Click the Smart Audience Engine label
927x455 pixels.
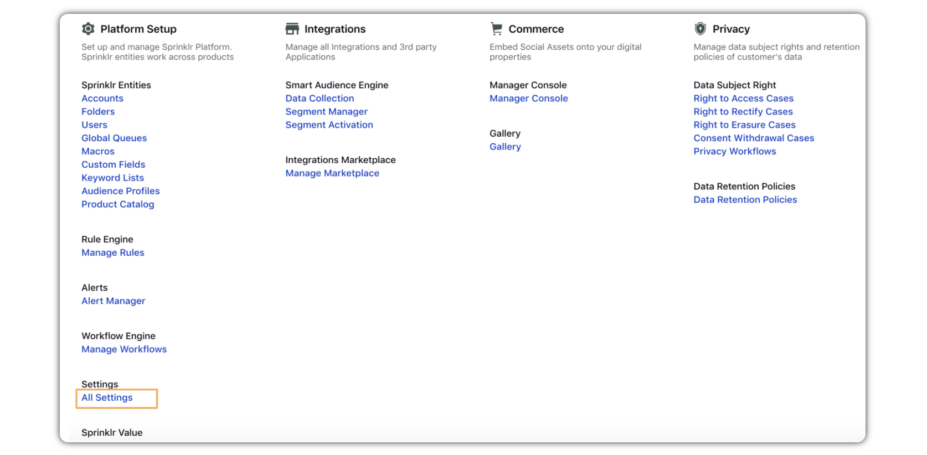tap(337, 85)
